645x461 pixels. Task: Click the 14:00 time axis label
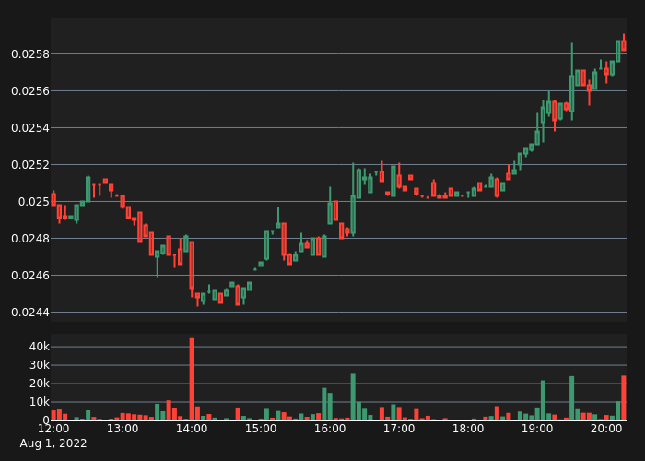[192, 429]
